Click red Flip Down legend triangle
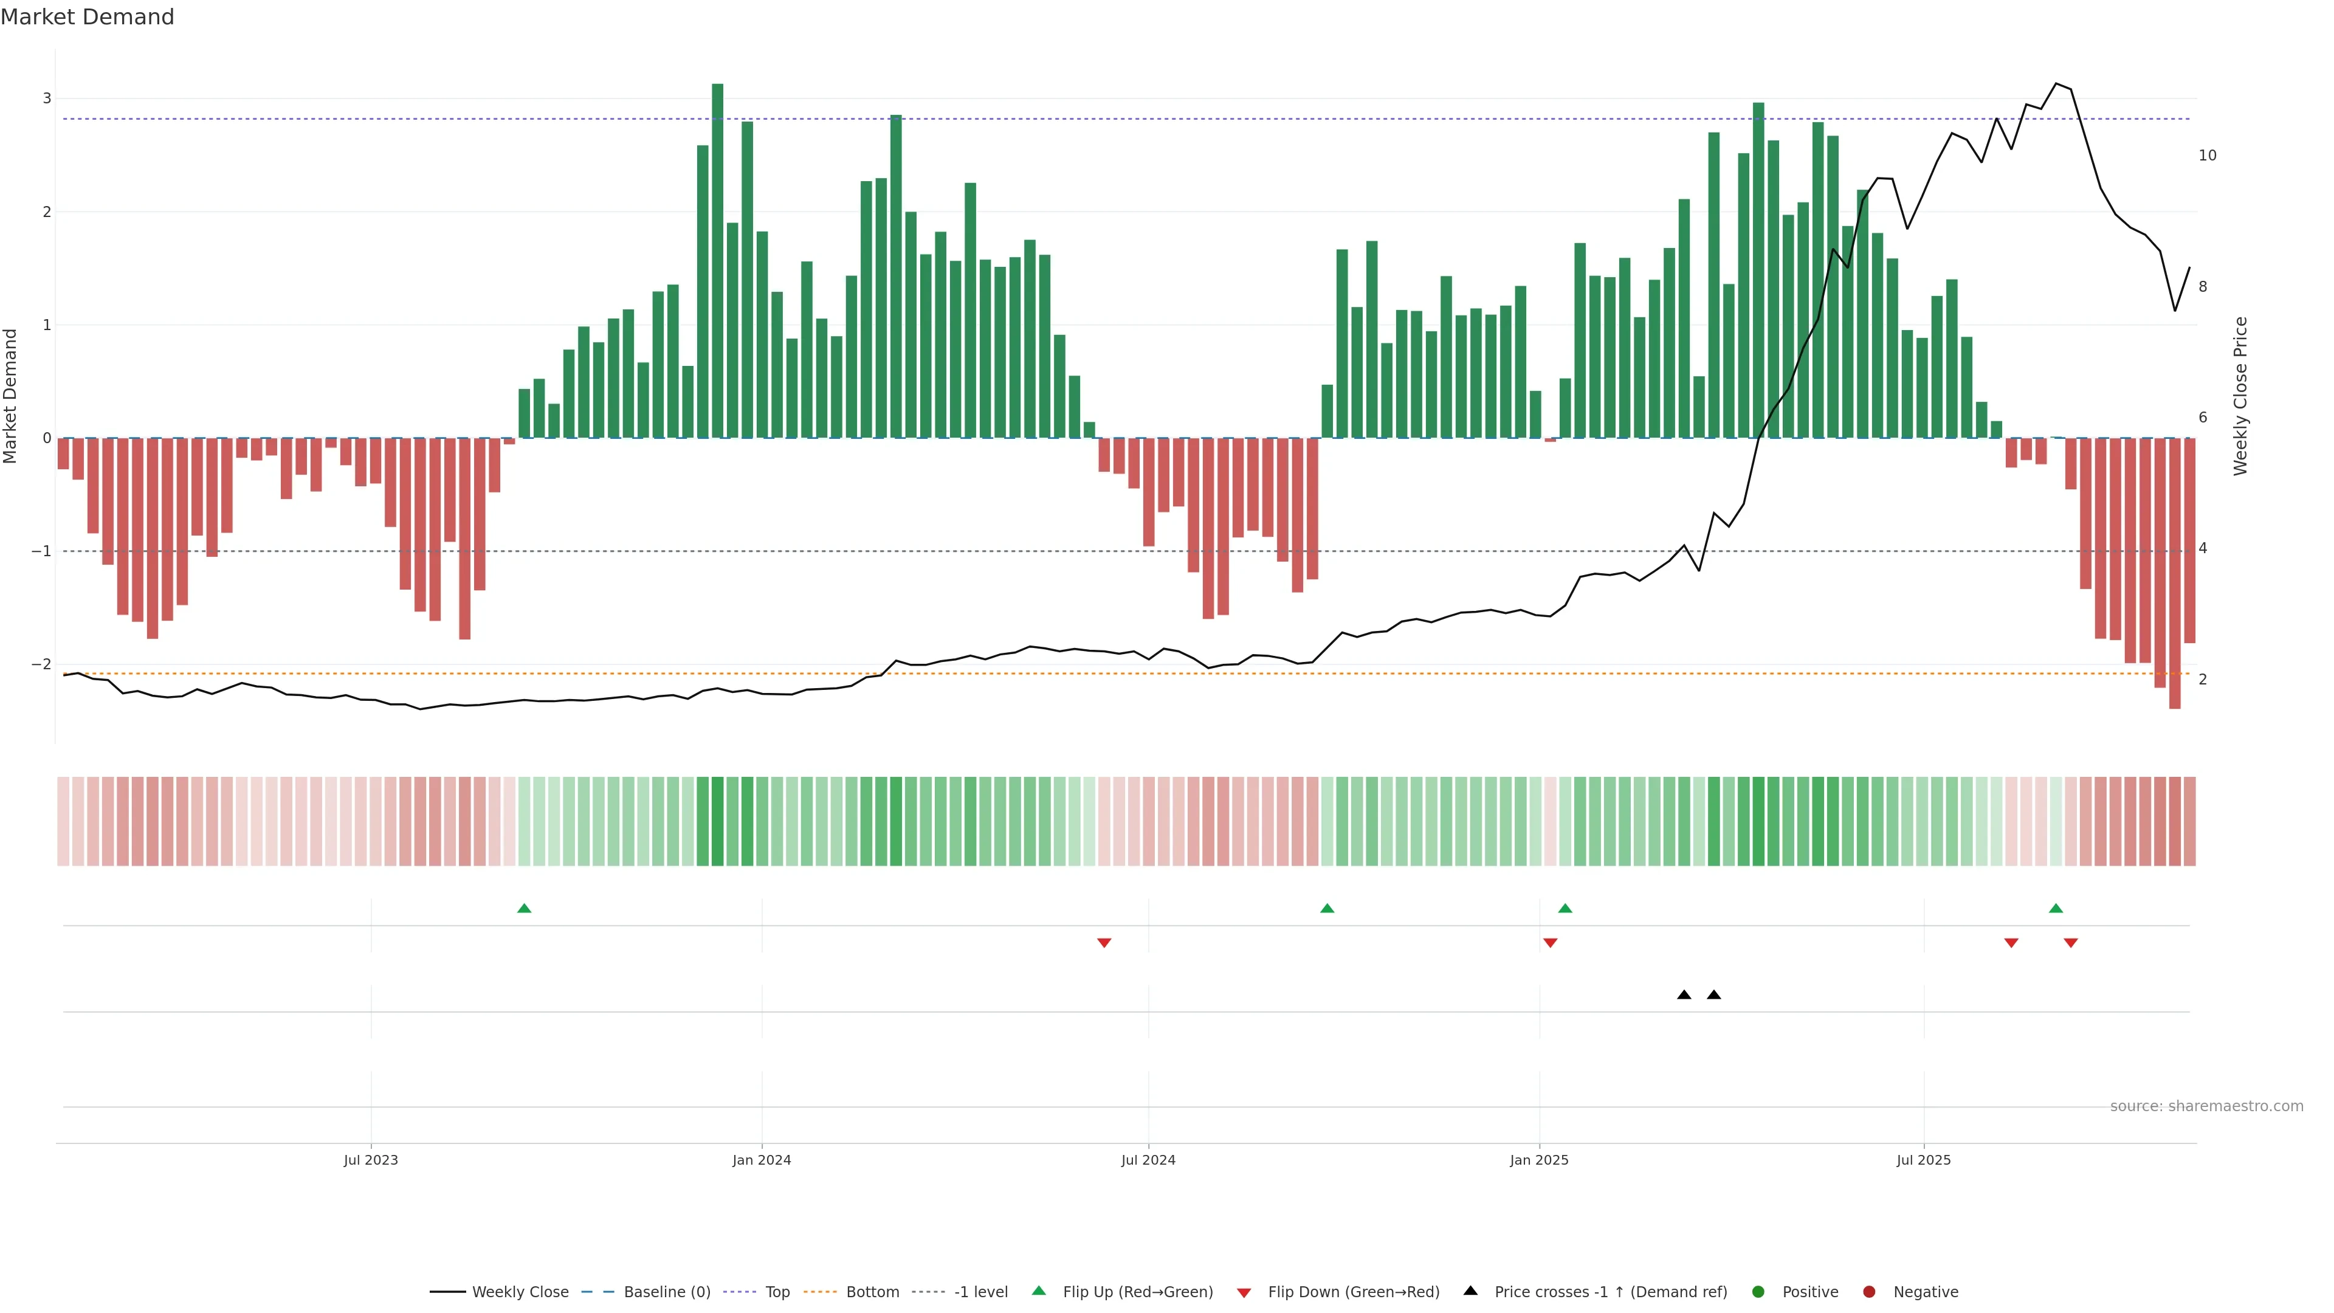The height and width of the screenshot is (1313, 2334). [1244, 1292]
